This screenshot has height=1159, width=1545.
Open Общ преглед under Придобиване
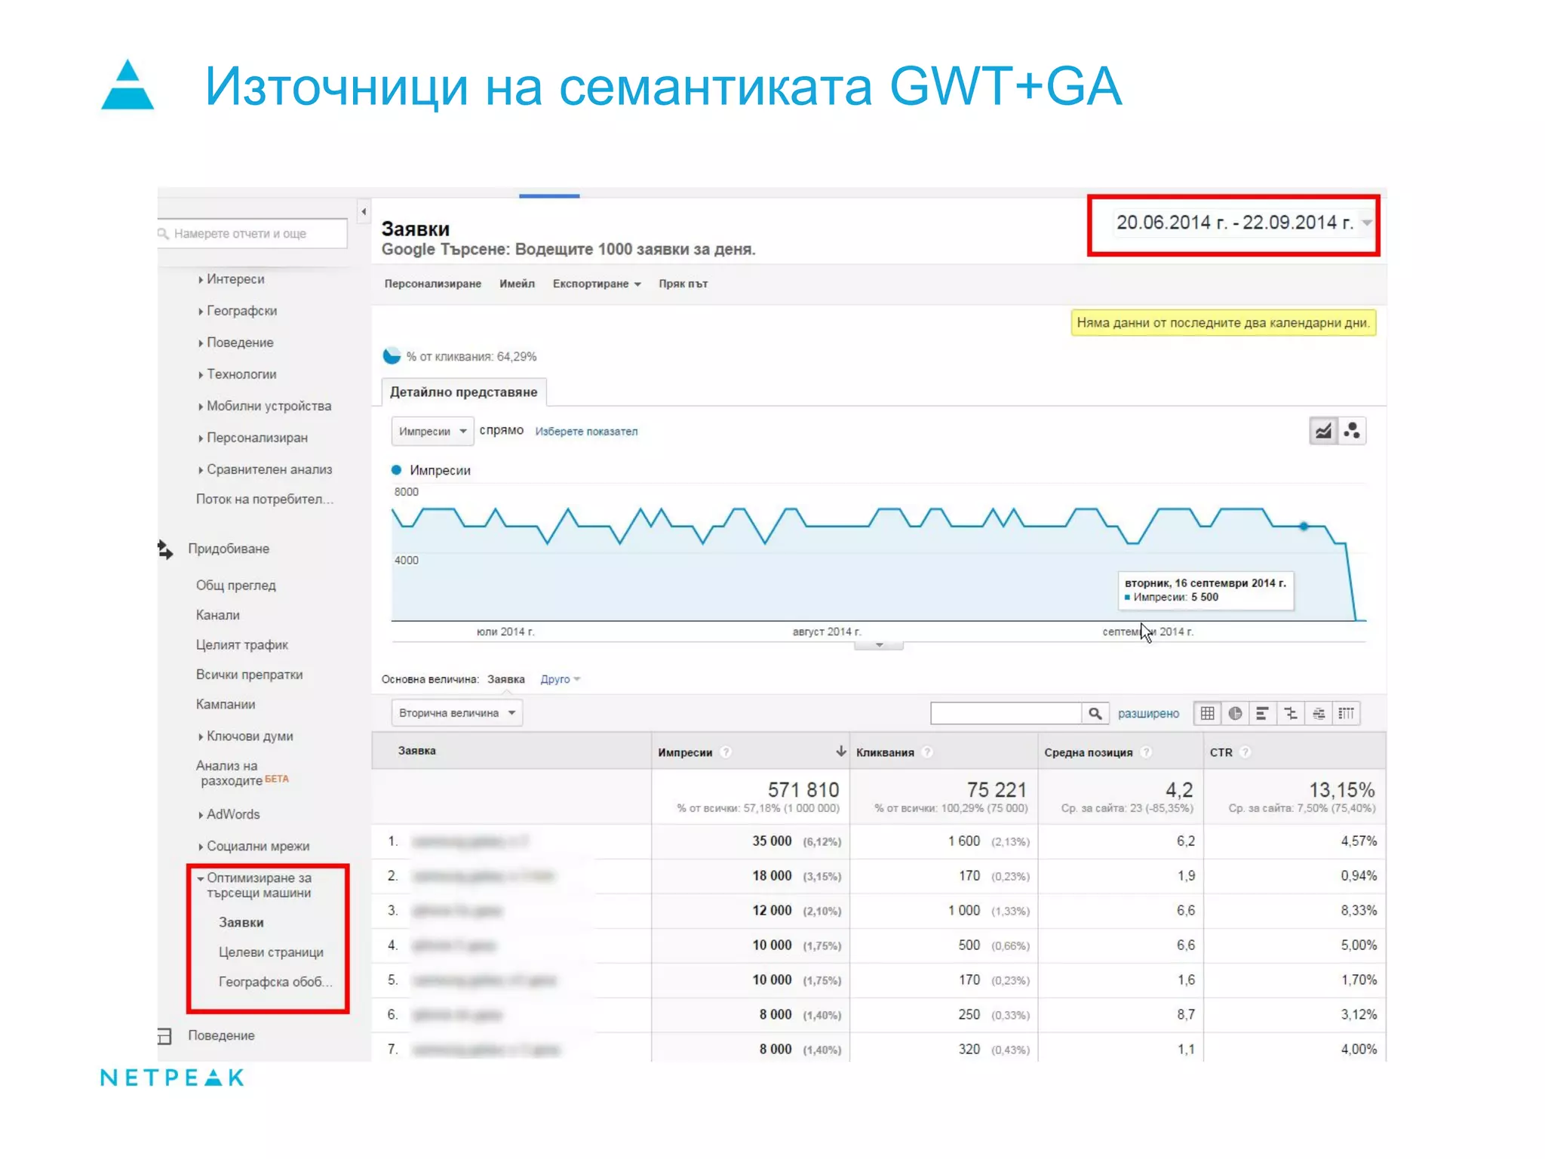pyautogui.click(x=236, y=586)
